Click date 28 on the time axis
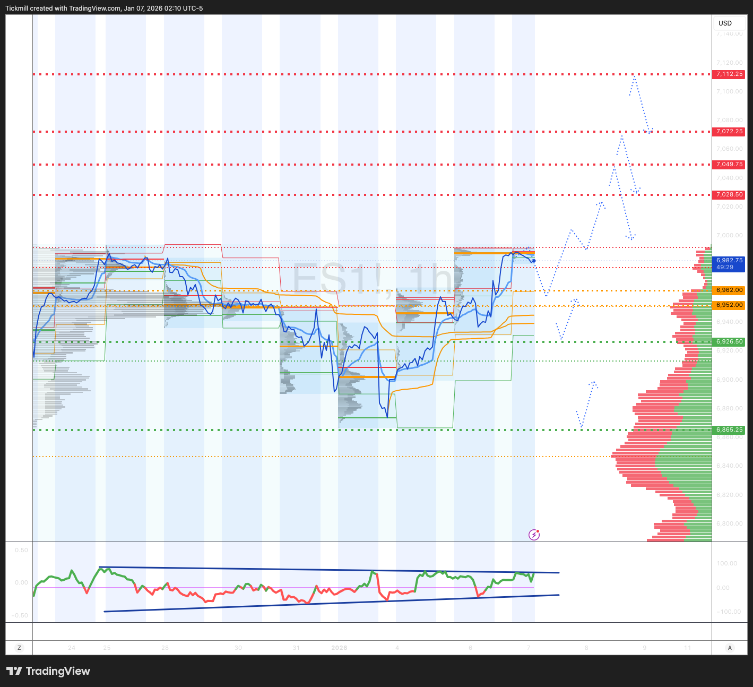 coord(165,648)
